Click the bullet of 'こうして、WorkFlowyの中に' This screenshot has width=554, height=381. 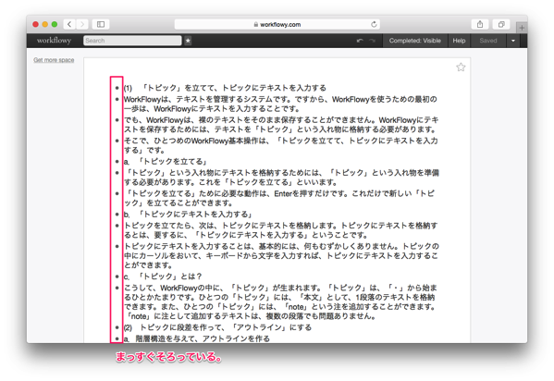tap(117, 288)
